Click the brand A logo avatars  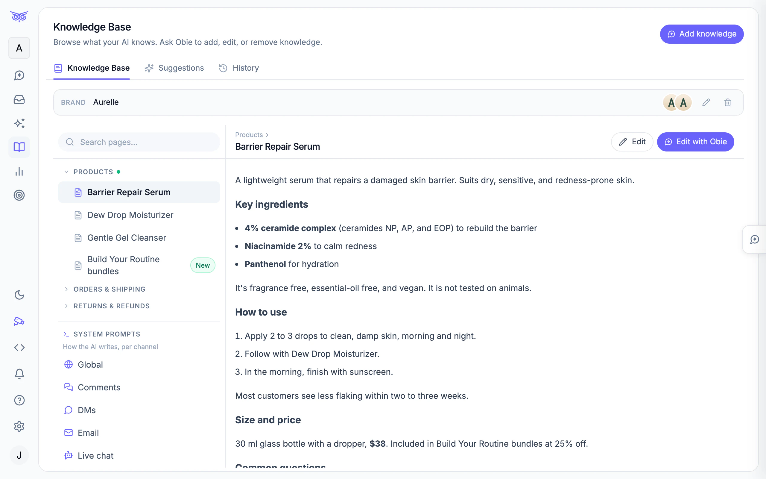coord(677,102)
